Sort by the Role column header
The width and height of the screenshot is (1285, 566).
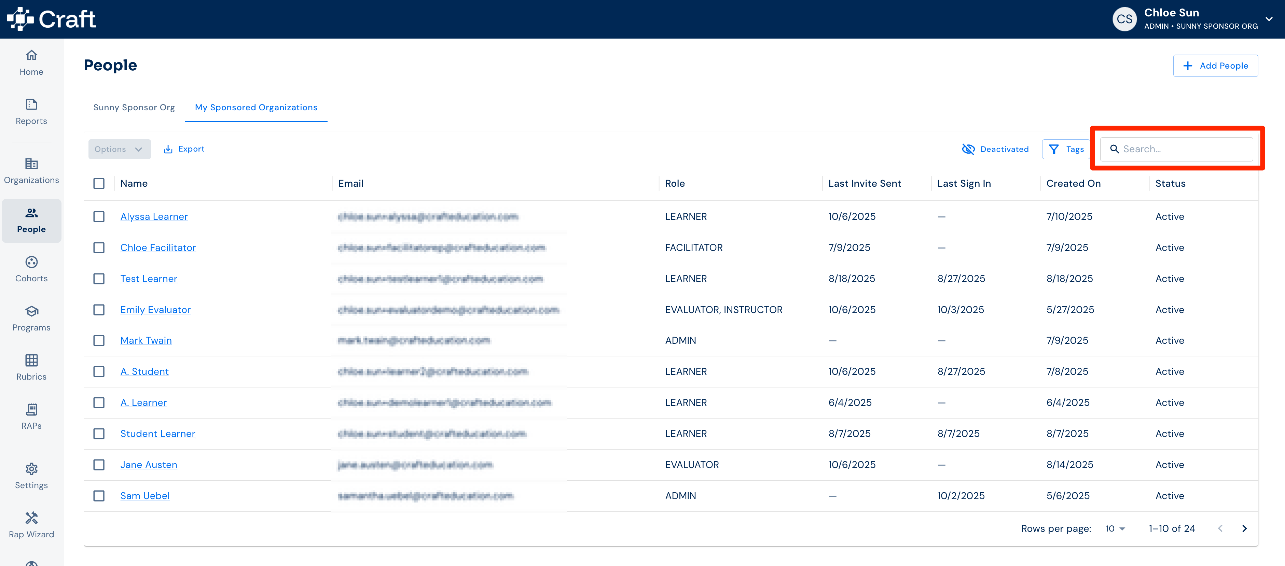674,184
